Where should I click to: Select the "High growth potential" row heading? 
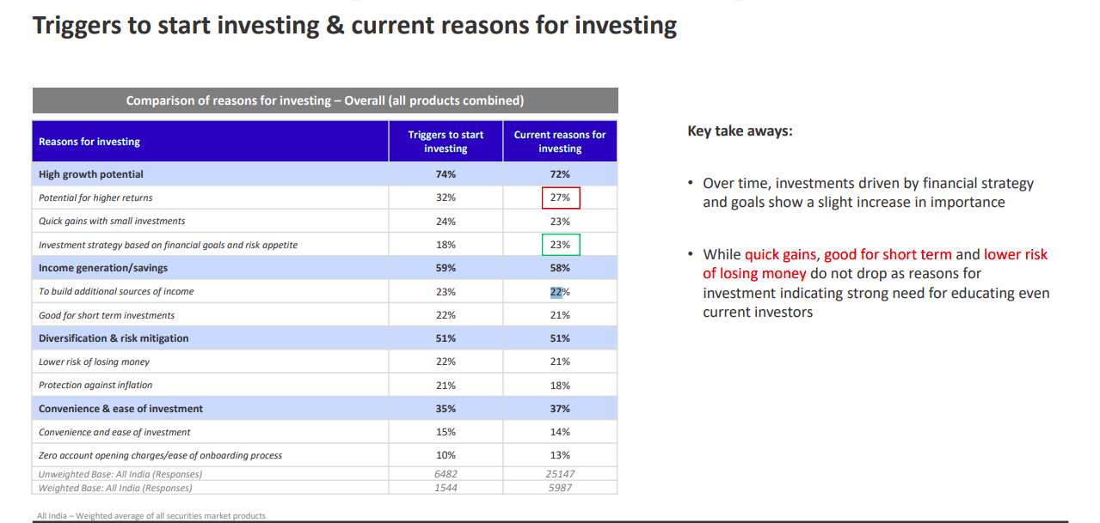91,174
